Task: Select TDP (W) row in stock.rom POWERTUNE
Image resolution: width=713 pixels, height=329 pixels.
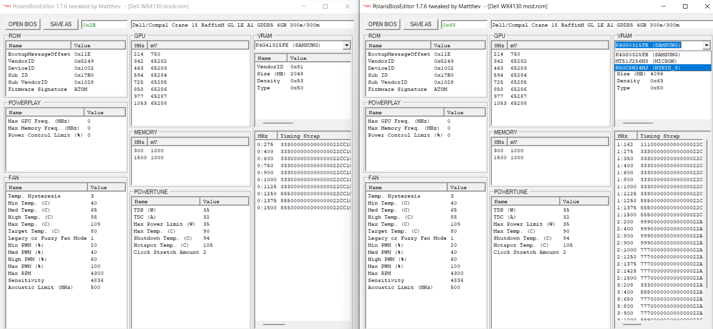Action: coord(190,210)
